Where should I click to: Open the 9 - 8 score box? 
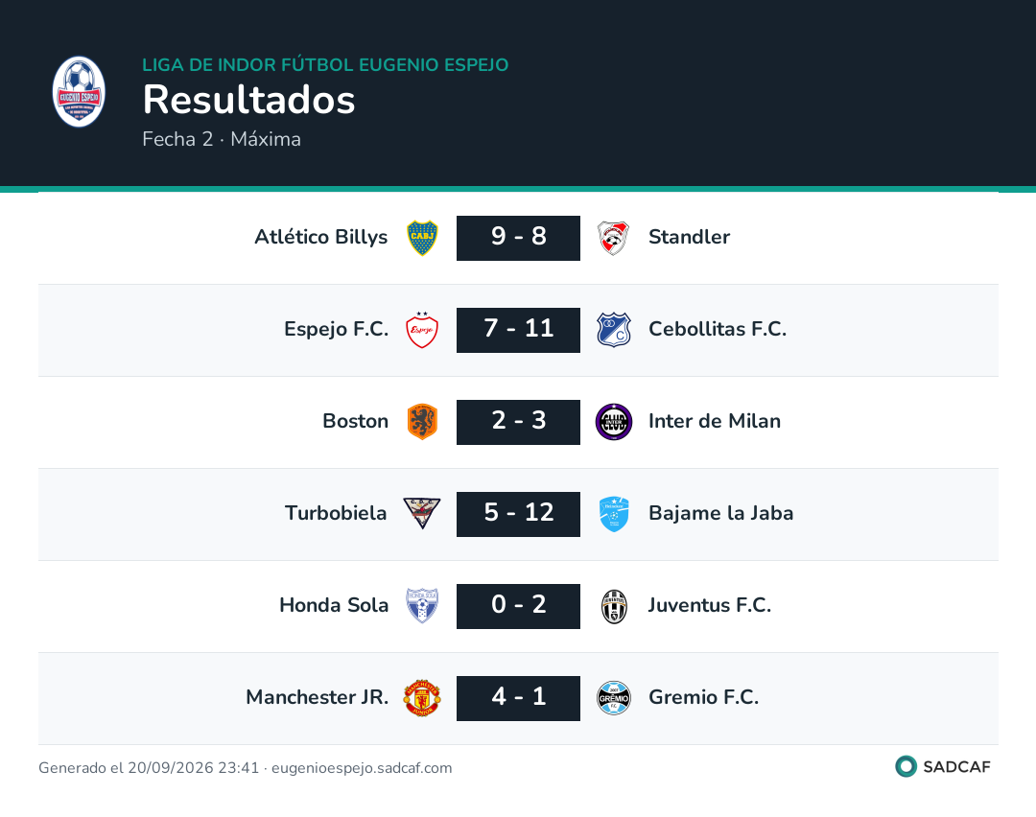coord(519,238)
